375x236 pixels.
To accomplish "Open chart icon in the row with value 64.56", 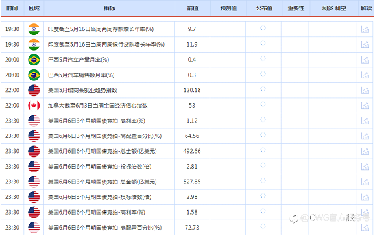I will click(365, 136).
